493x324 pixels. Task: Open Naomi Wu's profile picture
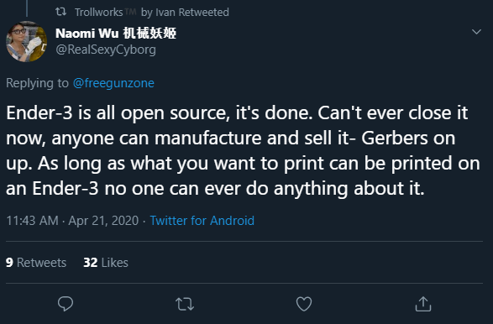click(x=26, y=41)
